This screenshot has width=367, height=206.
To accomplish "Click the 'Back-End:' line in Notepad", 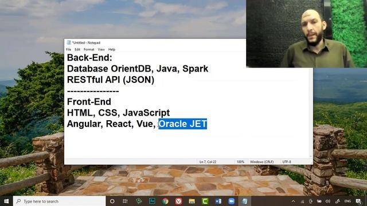I will pyautogui.click(x=89, y=58).
